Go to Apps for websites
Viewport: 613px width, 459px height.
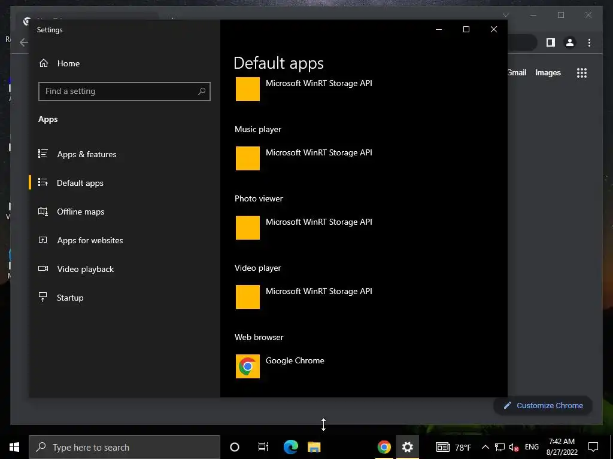coord(90,240)
